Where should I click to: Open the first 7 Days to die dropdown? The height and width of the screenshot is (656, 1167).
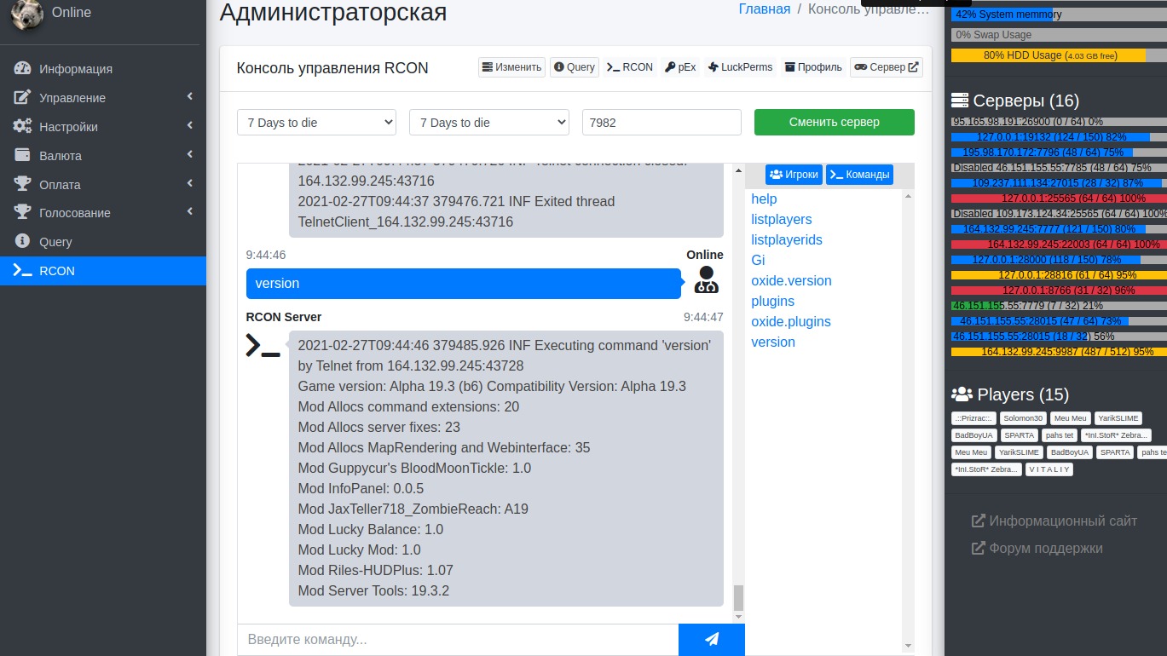point(316,123)
